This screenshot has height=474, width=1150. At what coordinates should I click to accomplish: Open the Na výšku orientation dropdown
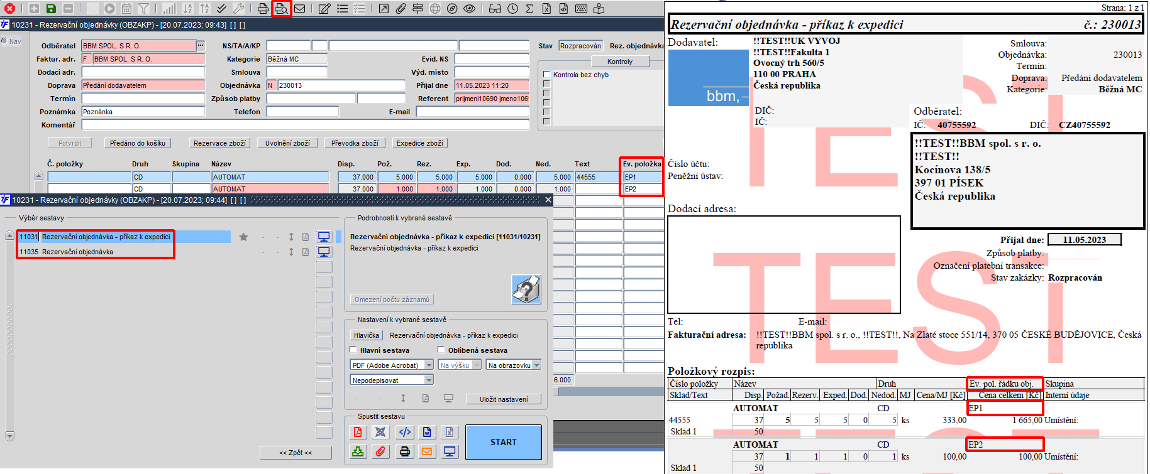click(x=477, y=365)
